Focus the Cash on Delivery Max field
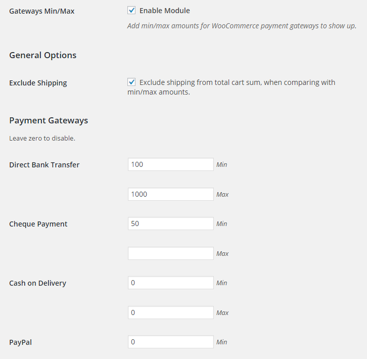Viewport: 367px width, 359px height. (171, 312)
